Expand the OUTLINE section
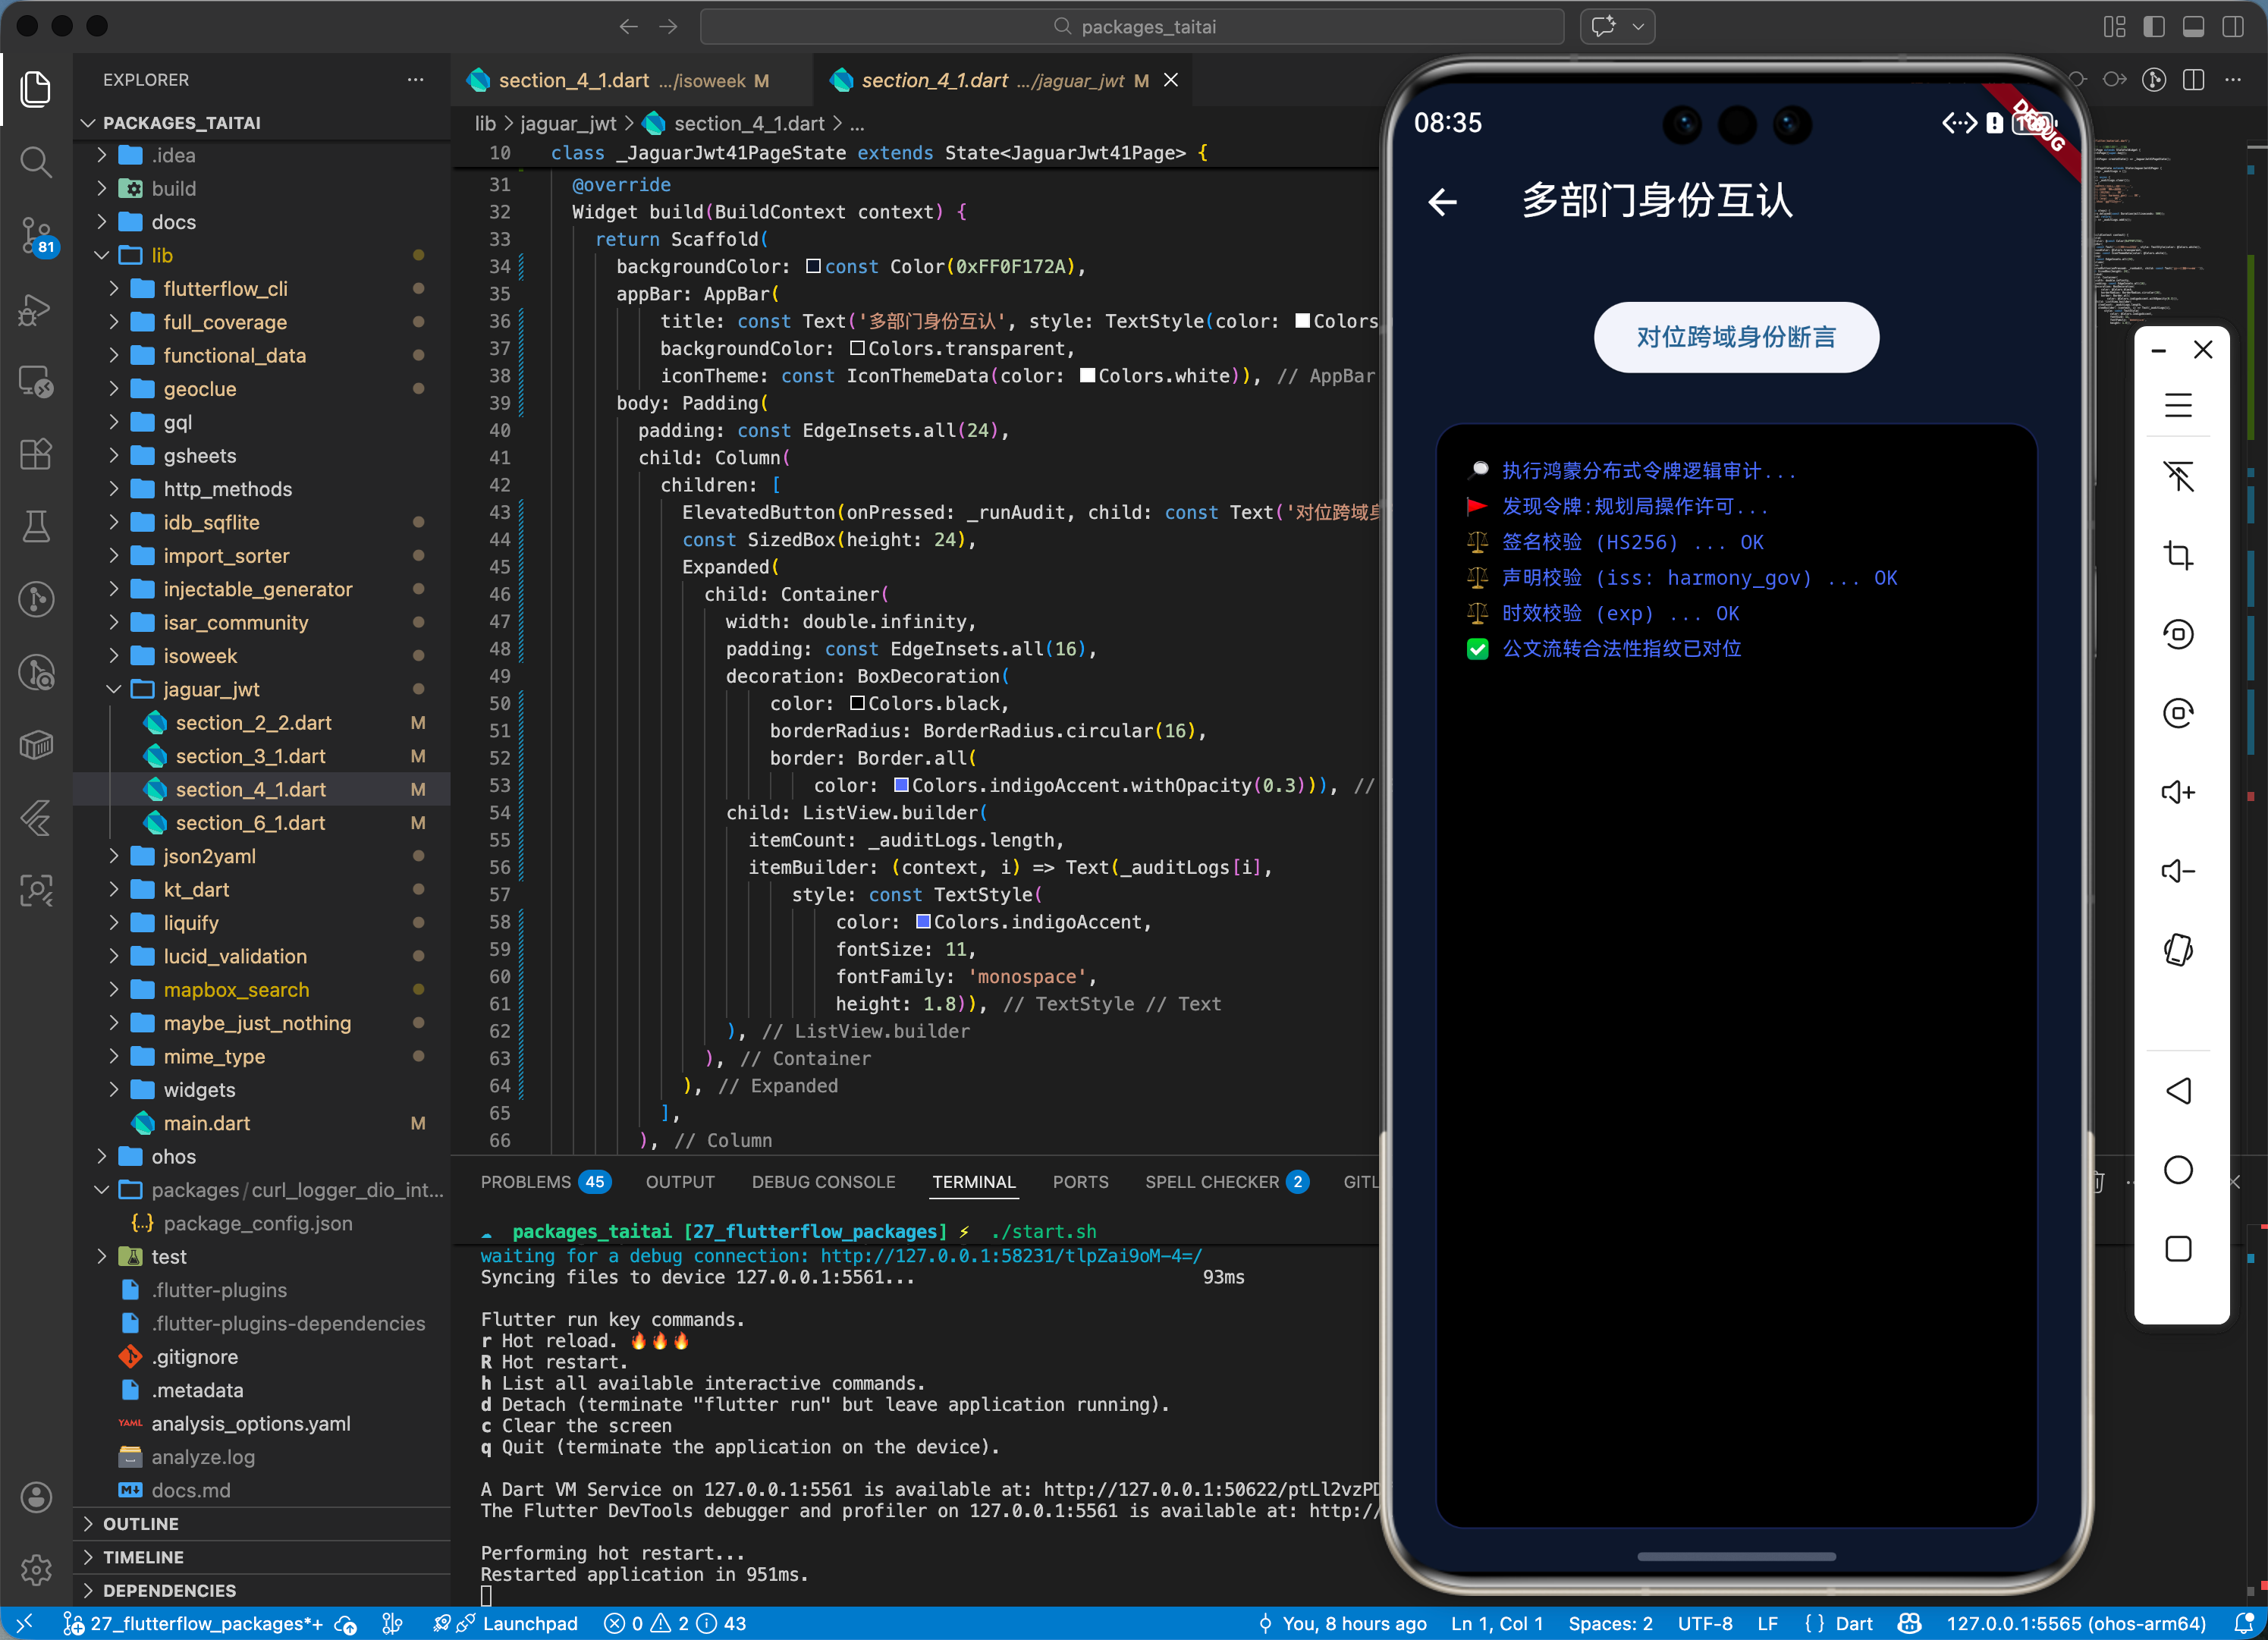This screenshot has height=1640, width=2268. pos(140,1524)
